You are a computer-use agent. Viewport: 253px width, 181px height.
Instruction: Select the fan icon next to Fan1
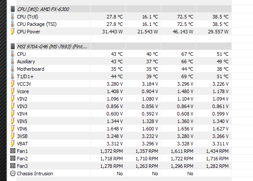coord(13,151)
